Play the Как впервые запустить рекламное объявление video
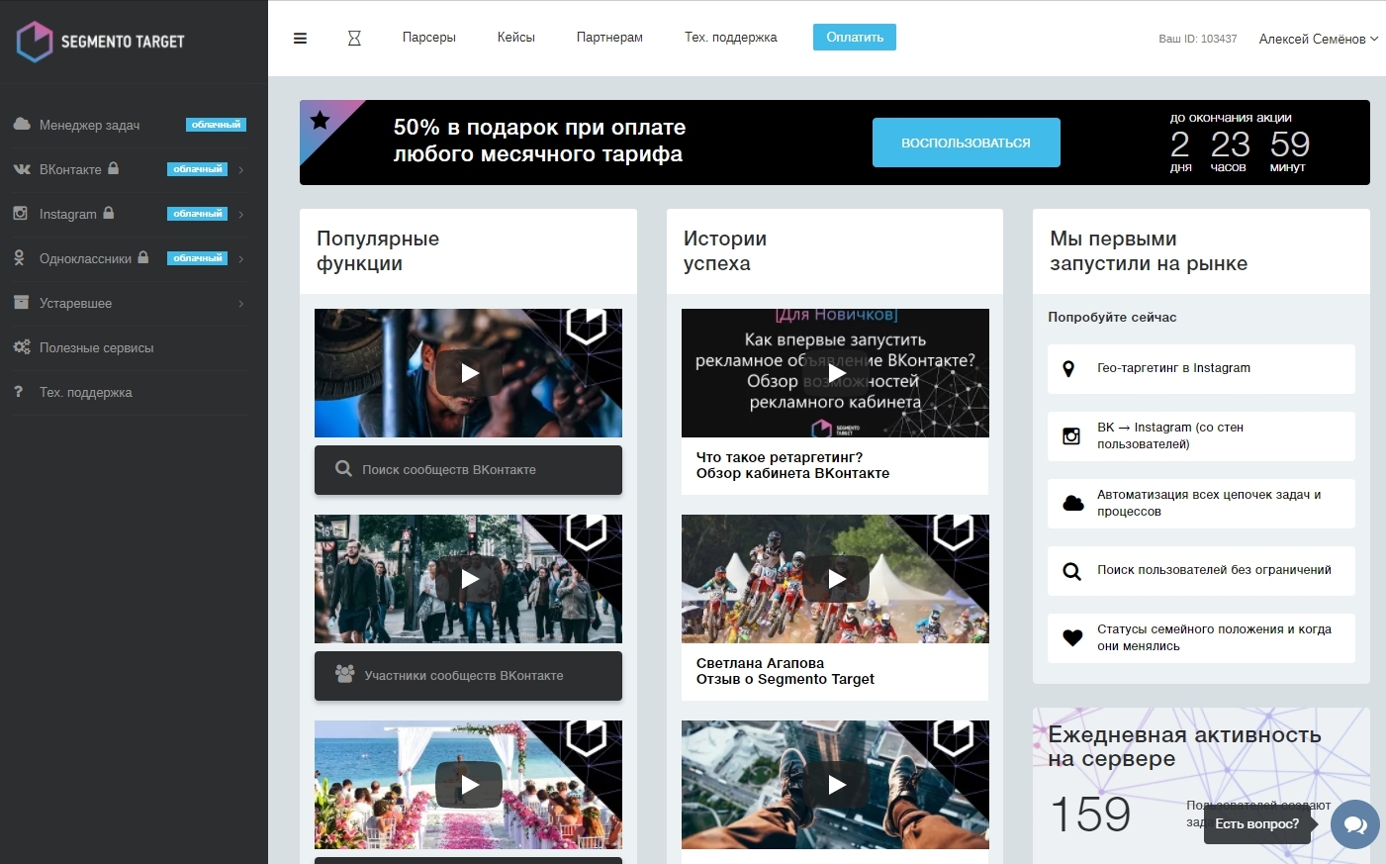Image resolution: width=1386 pixels, height=864 pixels. (836, 373)
